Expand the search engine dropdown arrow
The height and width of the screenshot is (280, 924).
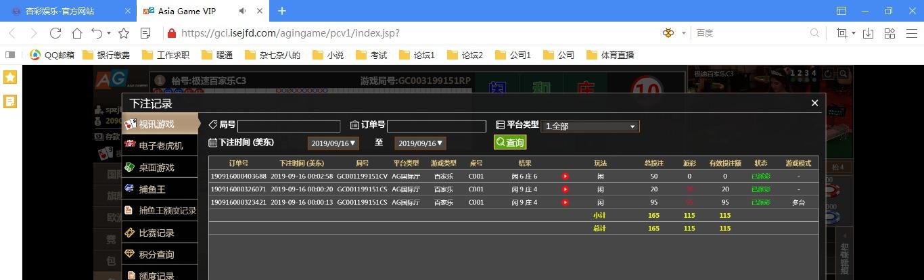click(x=684, y=33)
